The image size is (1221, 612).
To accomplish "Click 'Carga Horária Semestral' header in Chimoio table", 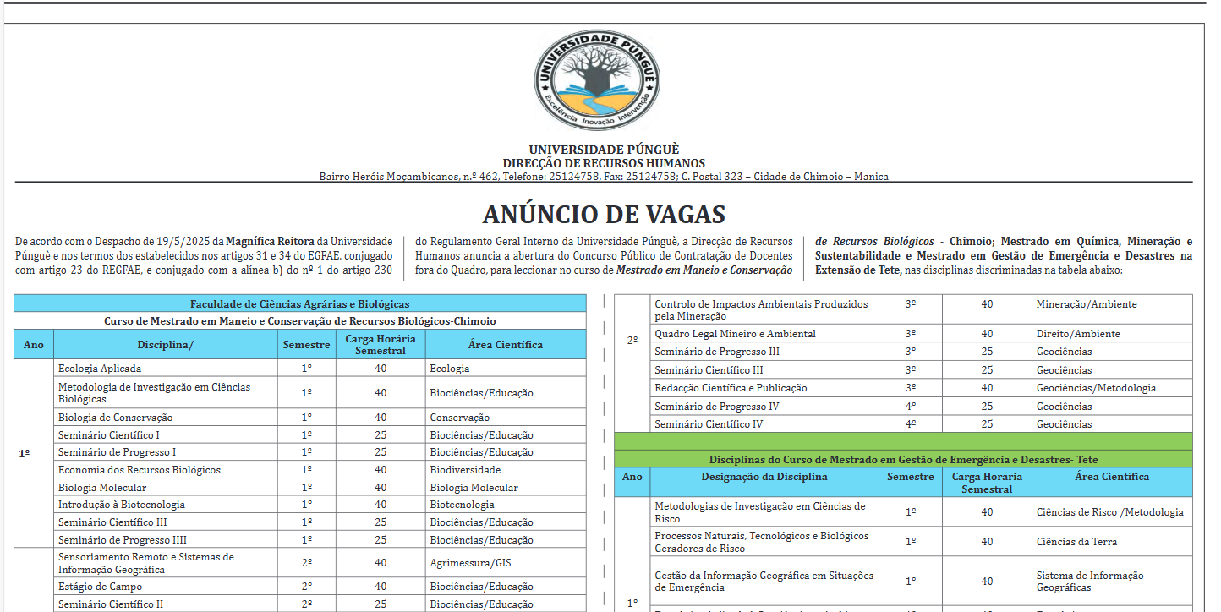I will click(381, 344).
